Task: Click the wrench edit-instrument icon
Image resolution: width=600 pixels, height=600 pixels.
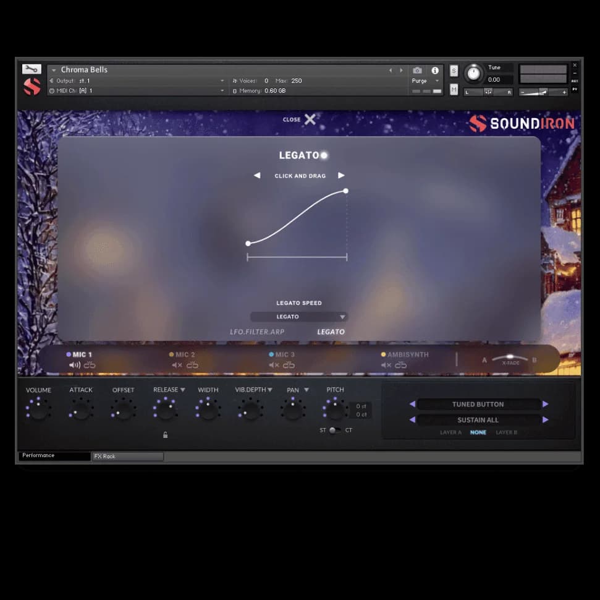Action: [32, 69]
